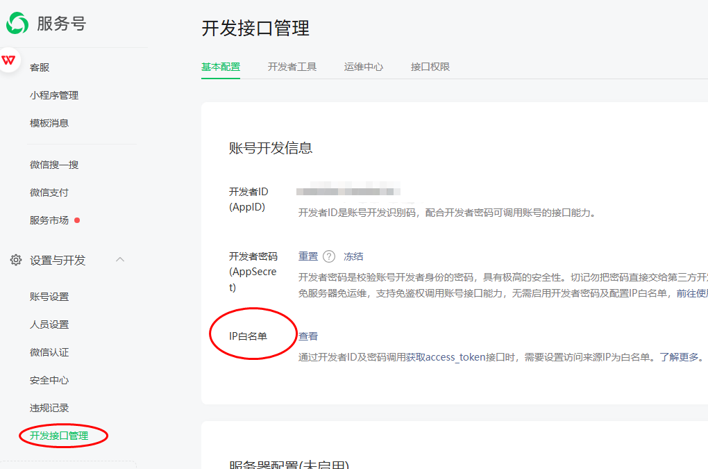Open 小程序管理 in the sidebar
Image resolution: width=708 pixels, height=469 pixels.
[x=54, y=95]
